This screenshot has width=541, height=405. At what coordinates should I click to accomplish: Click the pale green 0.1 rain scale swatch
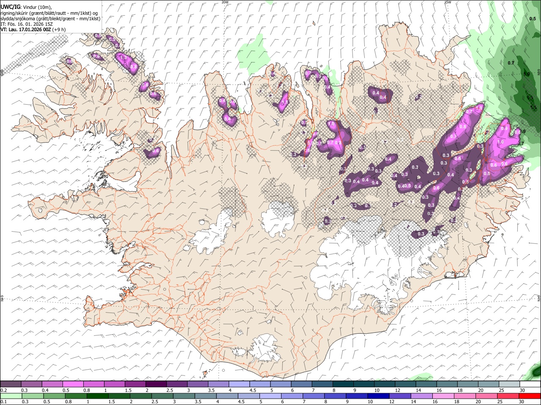[x=11, y=396]
